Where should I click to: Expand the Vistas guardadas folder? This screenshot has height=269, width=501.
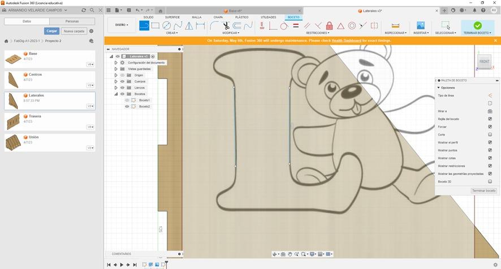116,69
